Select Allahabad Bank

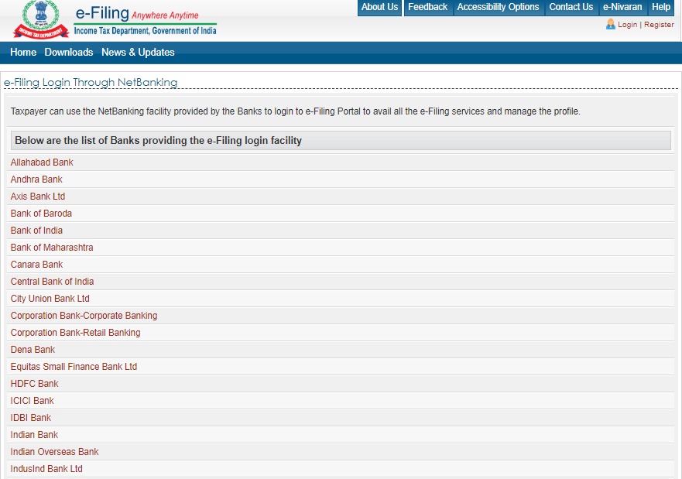point(42,163)
